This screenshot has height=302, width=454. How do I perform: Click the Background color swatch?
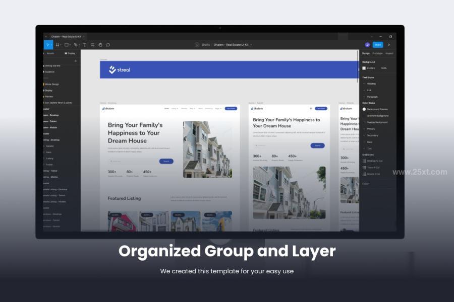[364, 68]
